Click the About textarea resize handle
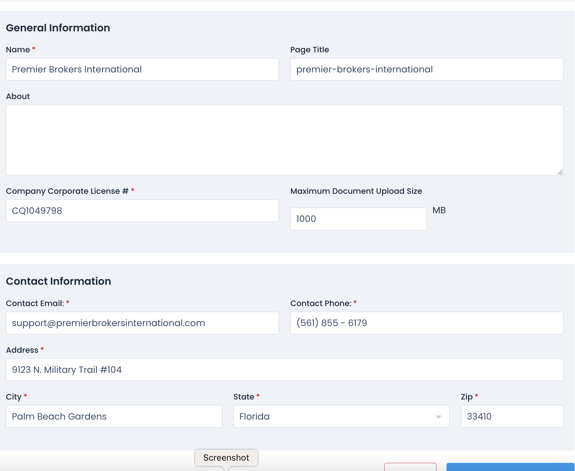Image resolution: width=575 pixels, height=471 pixels. (x=560, y=172)
